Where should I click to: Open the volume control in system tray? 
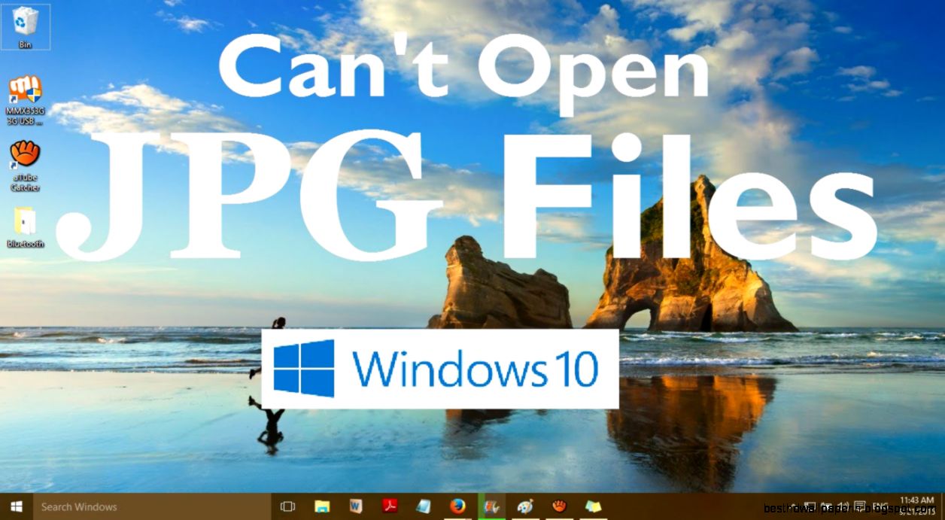(844, 503)
